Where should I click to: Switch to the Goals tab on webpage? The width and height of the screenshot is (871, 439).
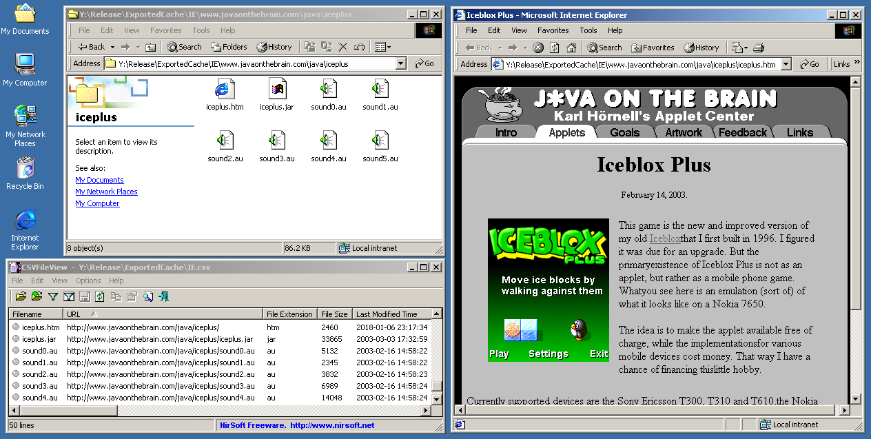(x=624, y=132)
